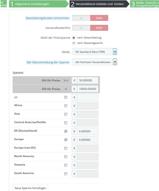Open step 1 Allgemeine Einstellungen tab

tap(37, 4)
